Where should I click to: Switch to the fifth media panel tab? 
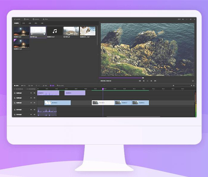click(x=42, y=23)
